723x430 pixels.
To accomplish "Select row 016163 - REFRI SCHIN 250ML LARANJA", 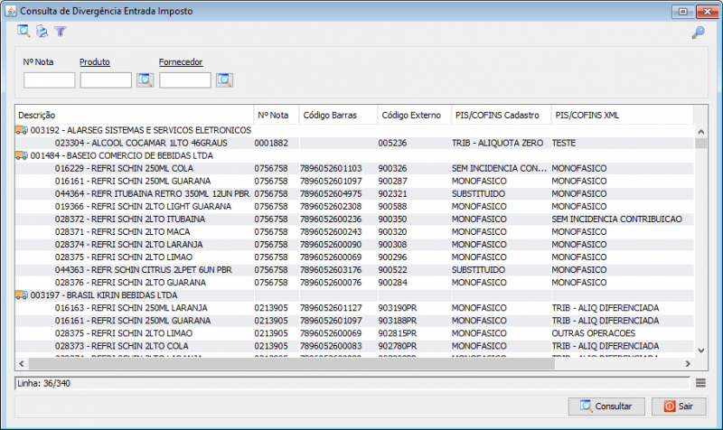I will click(354, 308).
